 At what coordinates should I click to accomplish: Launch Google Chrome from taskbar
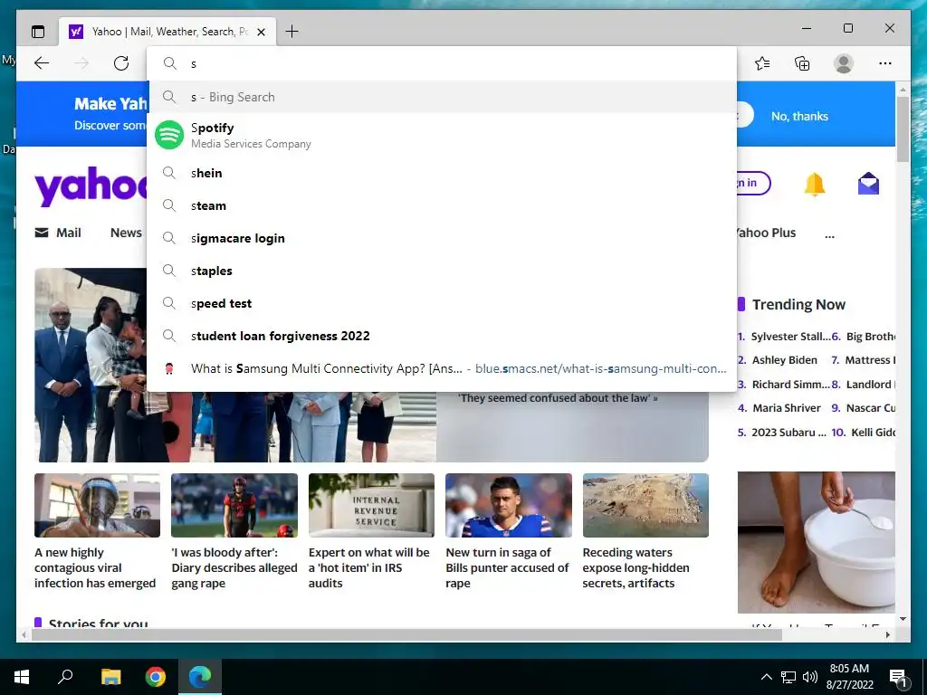pos(156,677)
